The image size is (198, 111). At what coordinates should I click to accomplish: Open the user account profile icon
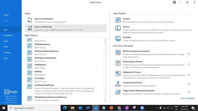174,2
